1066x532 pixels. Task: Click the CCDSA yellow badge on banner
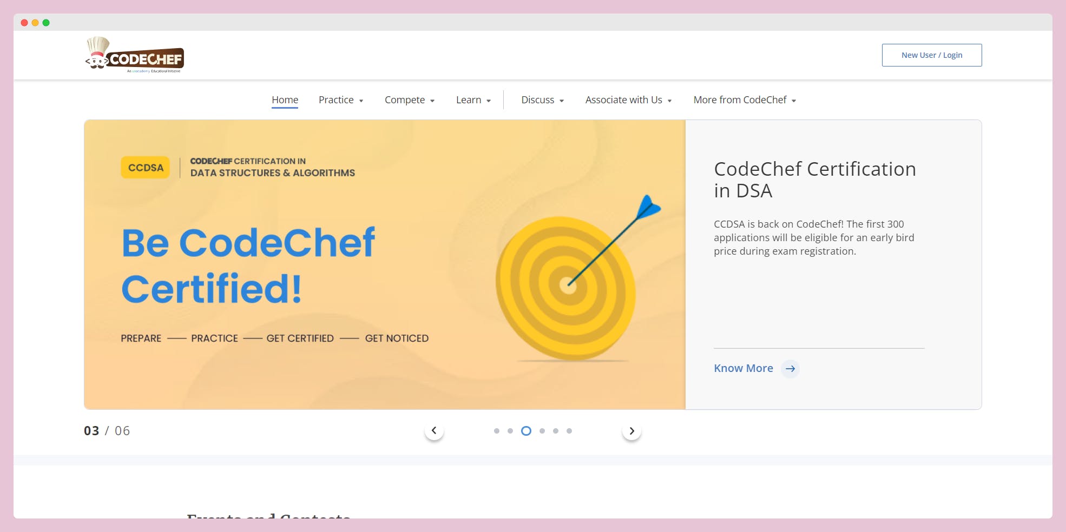coord(146,168)
